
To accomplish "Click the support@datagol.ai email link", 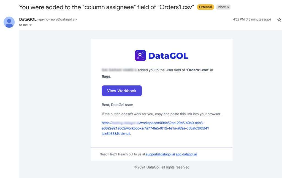I will pyautogui.click(x=160, y=154).
